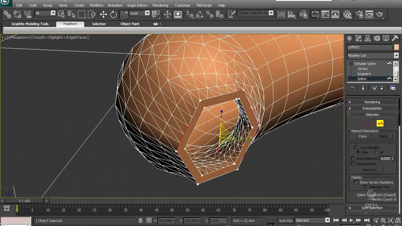Select the Bind to Space Warp tool
The image size is (402, 226).
[28, 14]
